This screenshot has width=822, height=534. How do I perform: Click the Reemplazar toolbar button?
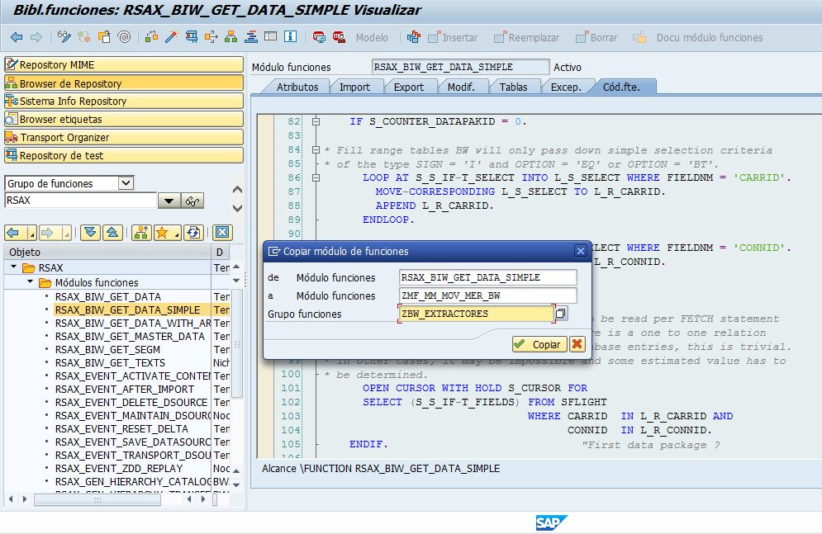(x=527, y=38)
